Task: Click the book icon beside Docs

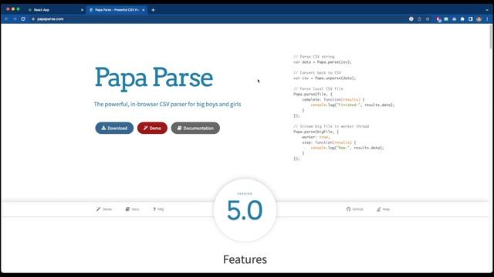Action: [x=127, y=209]
